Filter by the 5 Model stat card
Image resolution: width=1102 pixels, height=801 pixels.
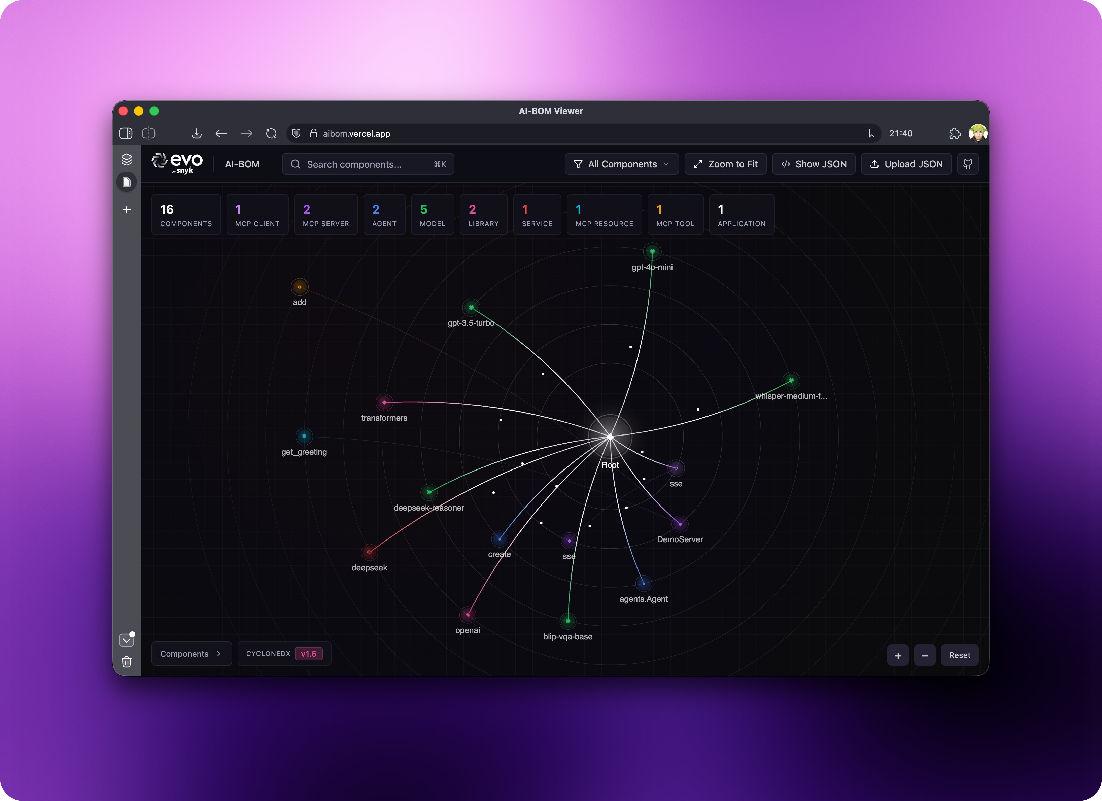point(432,215)
